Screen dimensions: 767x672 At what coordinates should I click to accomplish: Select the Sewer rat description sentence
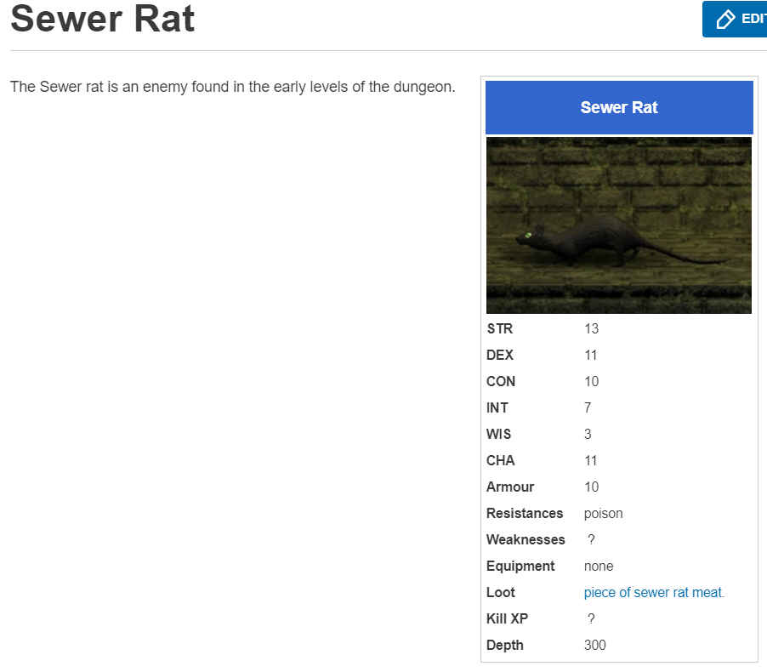[233, 87]
